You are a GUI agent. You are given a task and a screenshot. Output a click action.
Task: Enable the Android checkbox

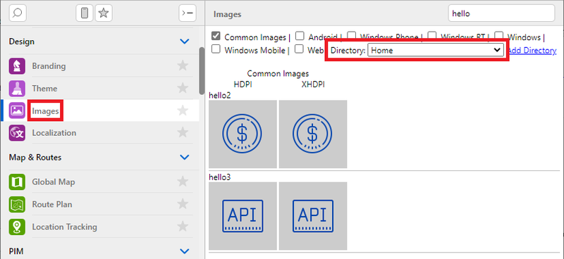[x=300, y=36]
